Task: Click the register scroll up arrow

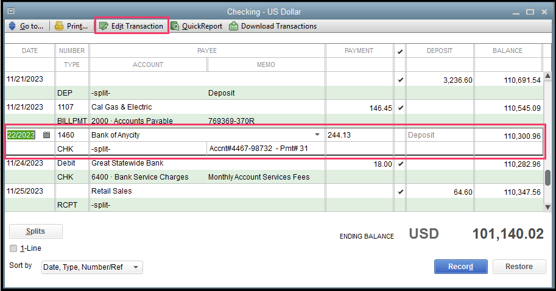Action: 547,75
